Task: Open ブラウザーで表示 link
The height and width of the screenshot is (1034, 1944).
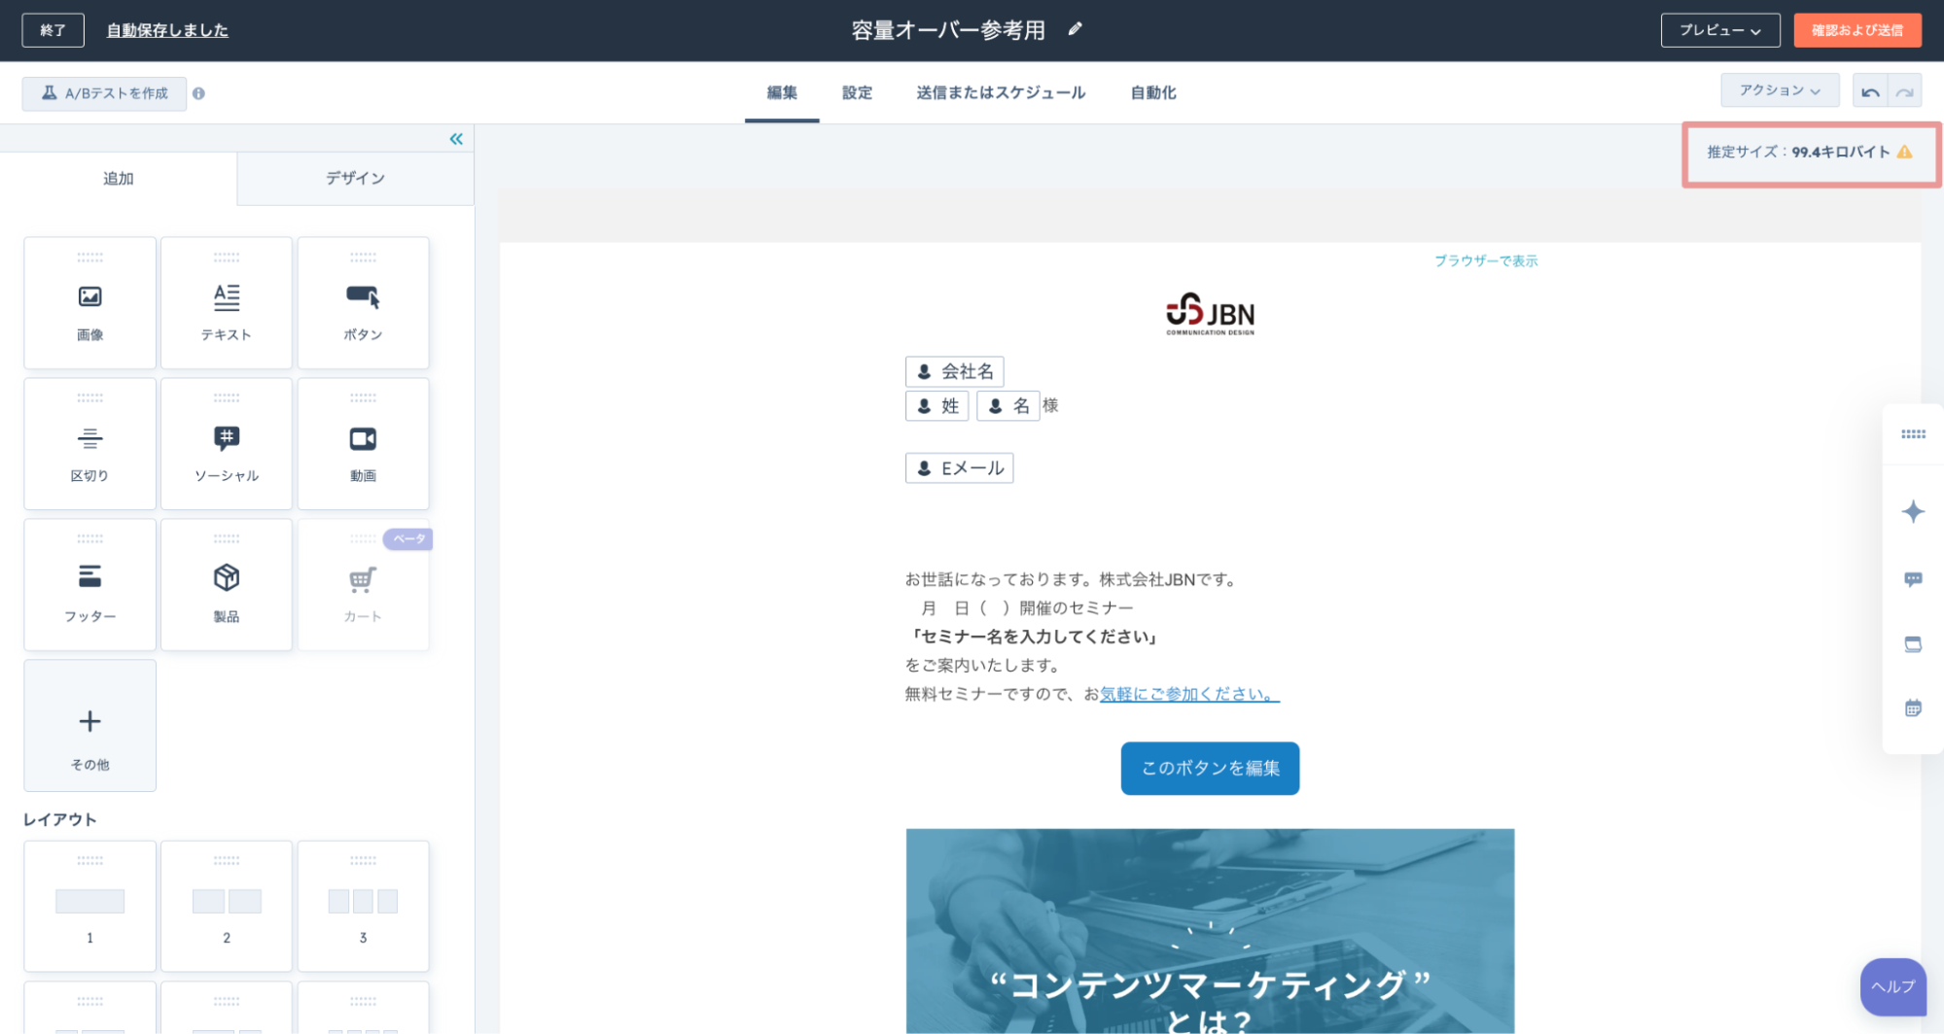Action: click(1486, 260)
